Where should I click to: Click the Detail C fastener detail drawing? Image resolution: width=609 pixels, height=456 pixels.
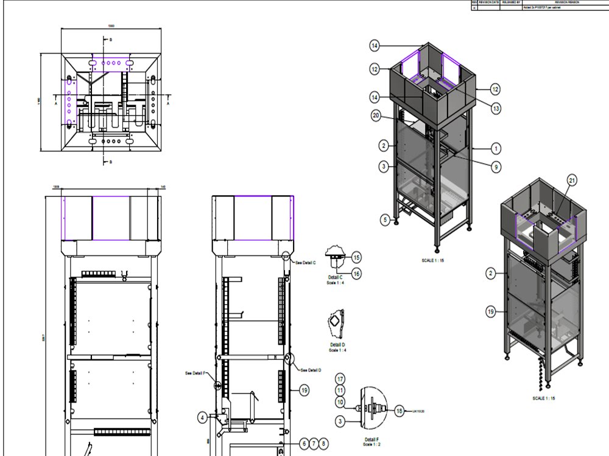335,256
